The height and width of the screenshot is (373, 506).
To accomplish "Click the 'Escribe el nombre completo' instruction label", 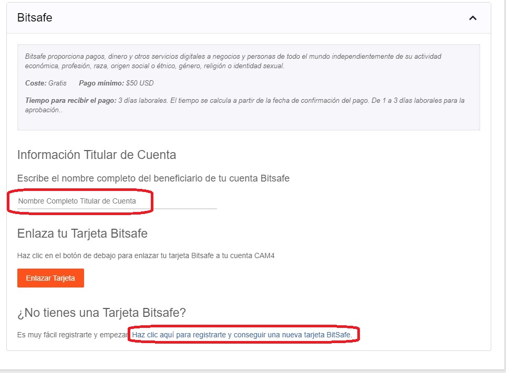I will point(153,178).
